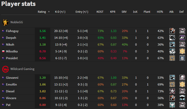This screenshot has height=109, width=187.
Task: Sort by KOST column header
Action: [x=100, y=12]
